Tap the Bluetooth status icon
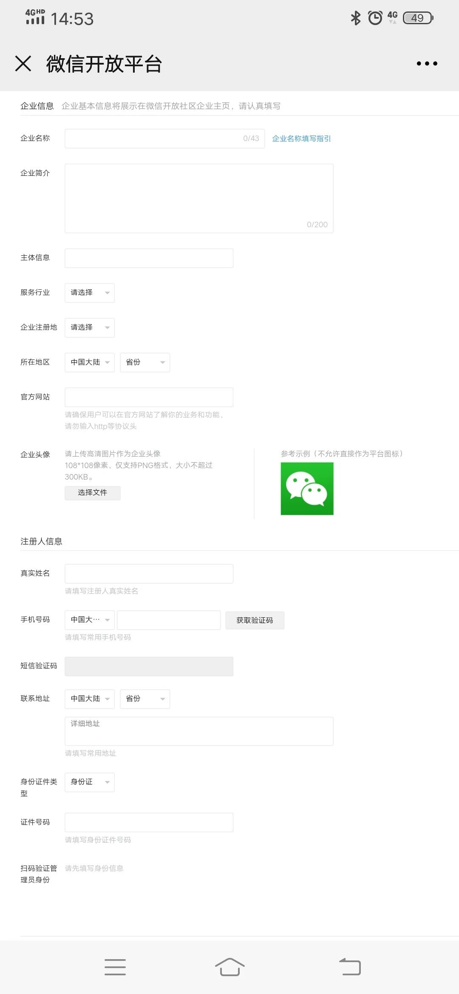The height and width of the screenshot is (994, 459). 356,18
